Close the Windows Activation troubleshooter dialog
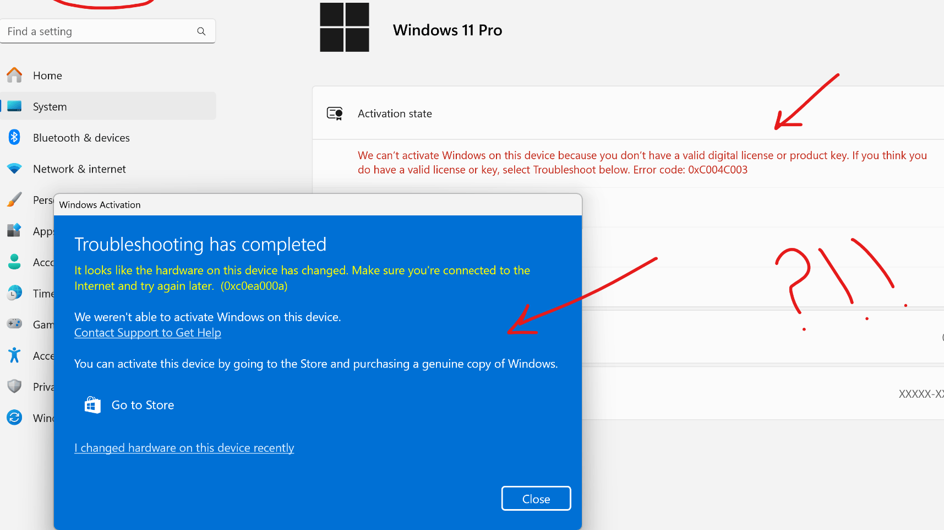This screenshot has height=530, width=944. 536,499
